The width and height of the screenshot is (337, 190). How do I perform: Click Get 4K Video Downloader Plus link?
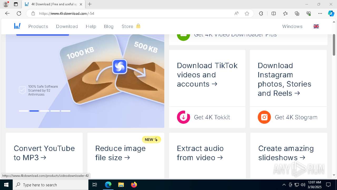pos(235,35)
